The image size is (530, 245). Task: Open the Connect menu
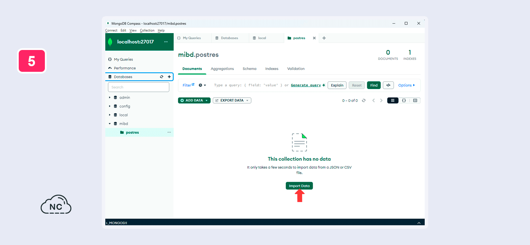click(111, 31)
